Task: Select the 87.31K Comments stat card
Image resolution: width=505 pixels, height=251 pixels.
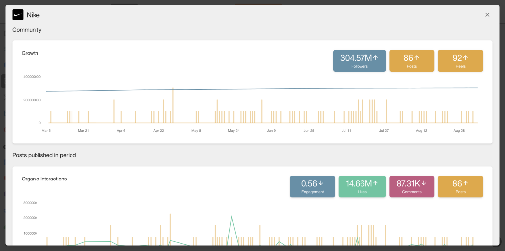Action: (412, 186)
